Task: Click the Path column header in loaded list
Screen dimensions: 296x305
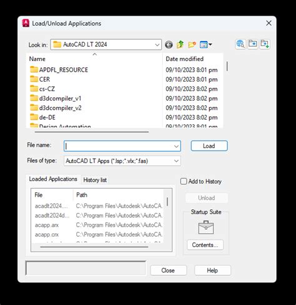Action: click(118, 195)
